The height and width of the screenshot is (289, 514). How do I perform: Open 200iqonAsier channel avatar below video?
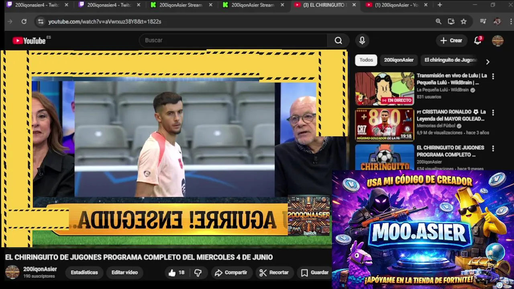point(12,272)
